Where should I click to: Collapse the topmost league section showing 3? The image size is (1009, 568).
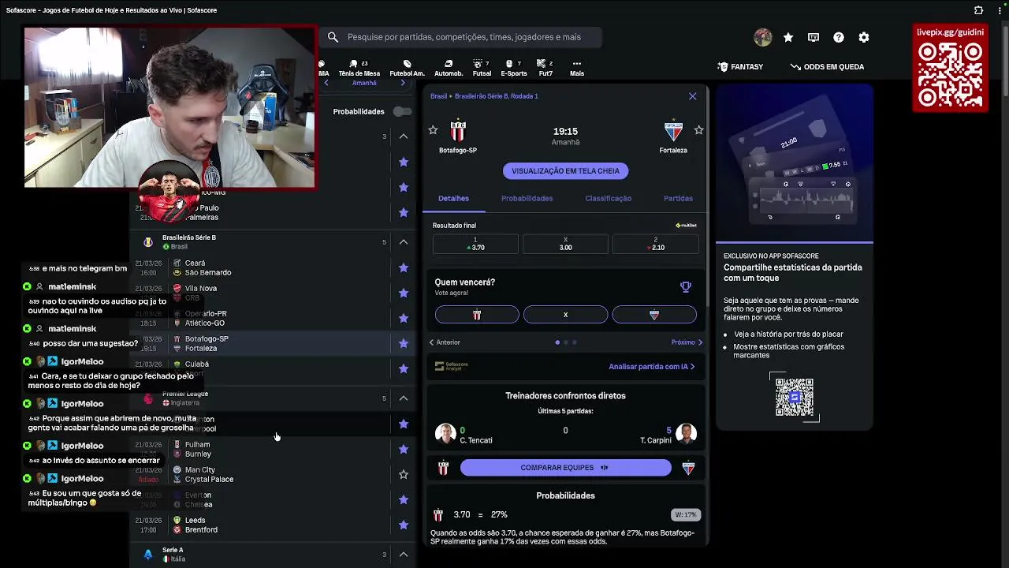pyautogui.click(x=404, y=136)
